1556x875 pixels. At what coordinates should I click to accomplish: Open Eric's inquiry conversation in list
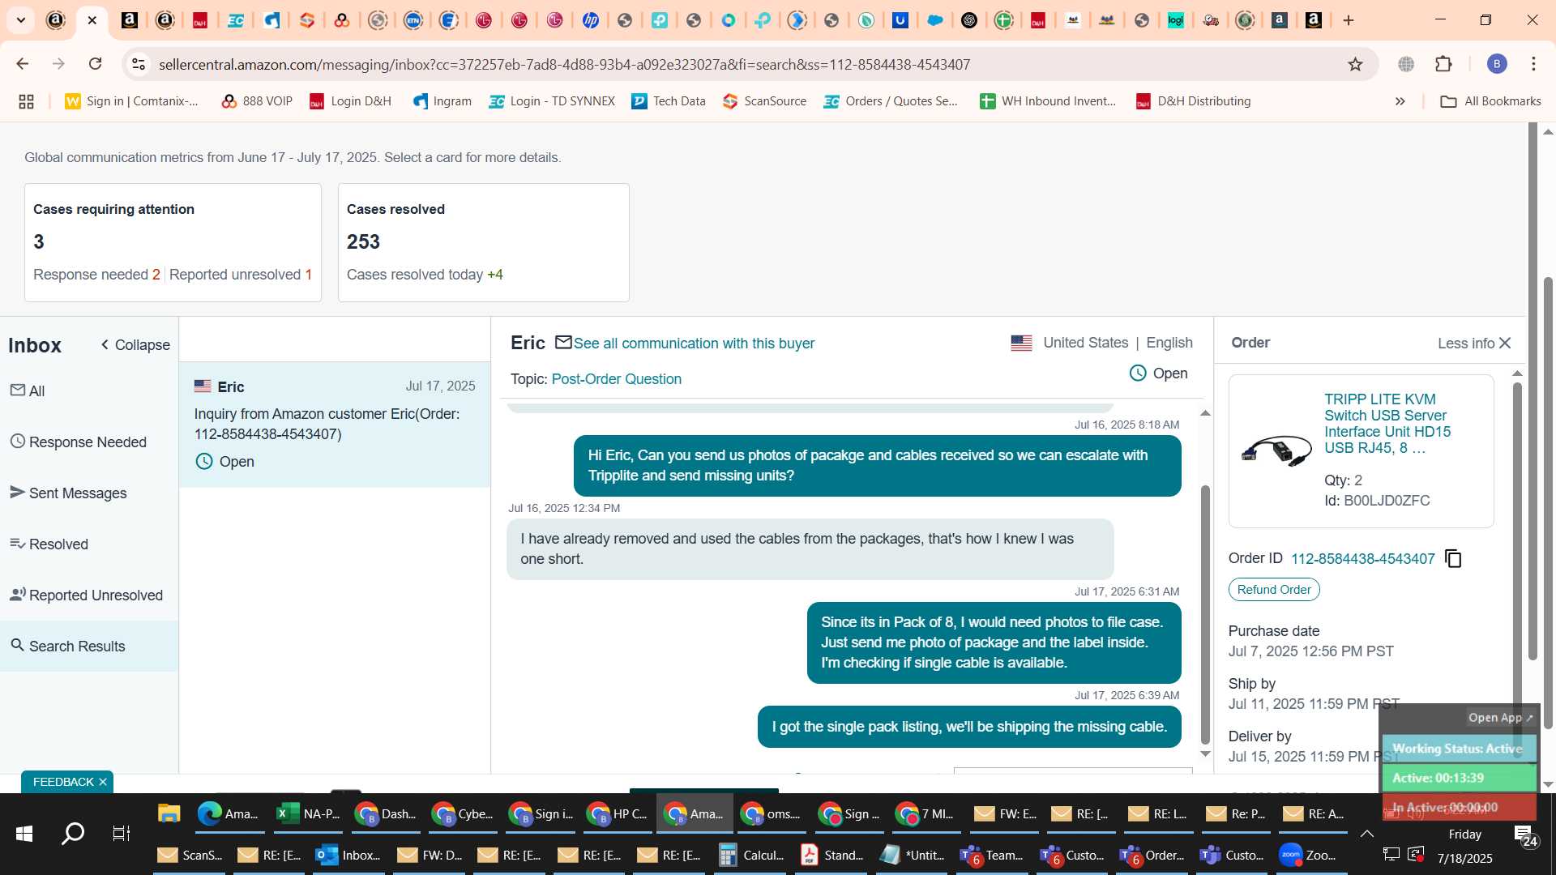(335, 425)
